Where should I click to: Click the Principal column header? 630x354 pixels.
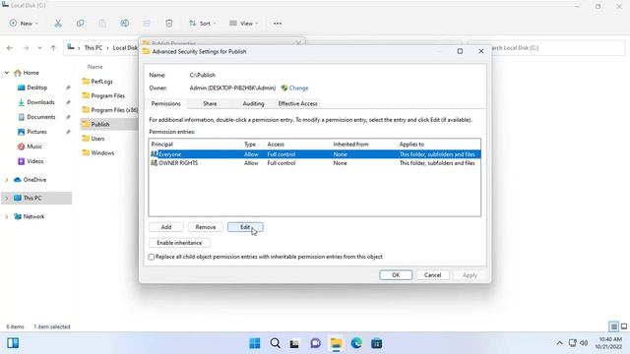[x=161, y=145]
